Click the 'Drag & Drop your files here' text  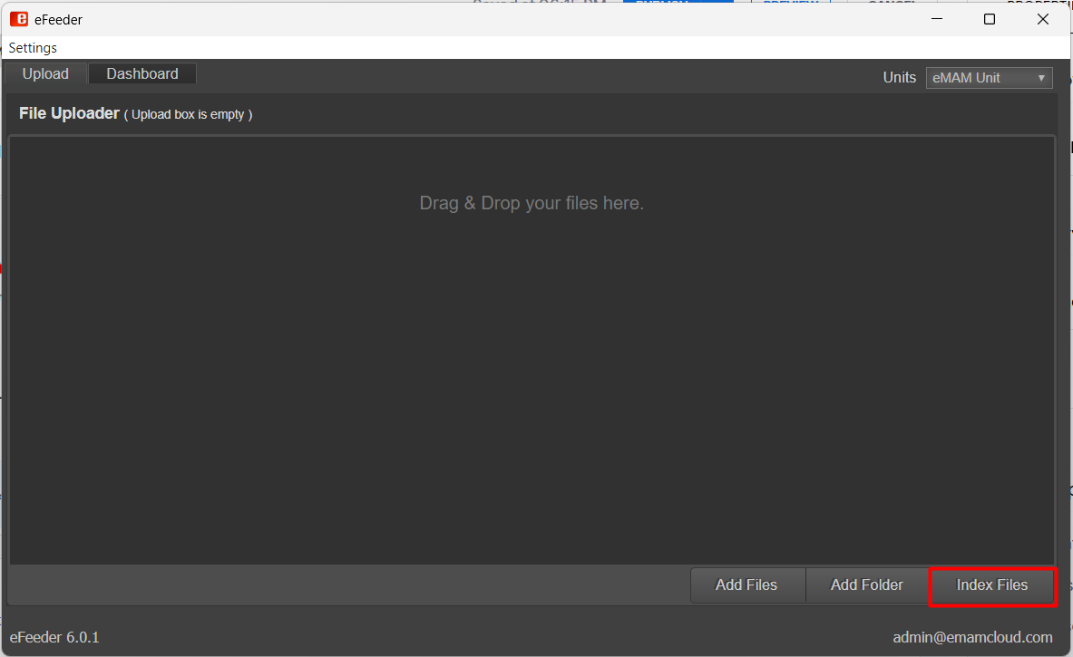point(532,203)
